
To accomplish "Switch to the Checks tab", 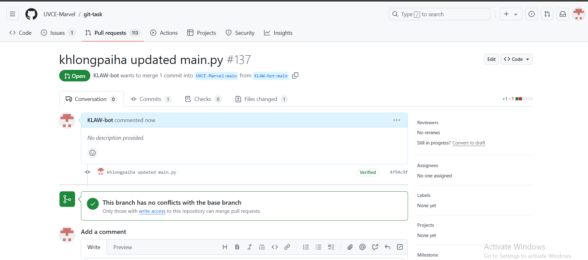I will click(203, 99).
